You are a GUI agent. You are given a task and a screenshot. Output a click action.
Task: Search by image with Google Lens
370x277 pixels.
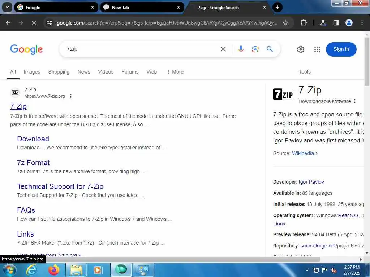click(255, 49)
